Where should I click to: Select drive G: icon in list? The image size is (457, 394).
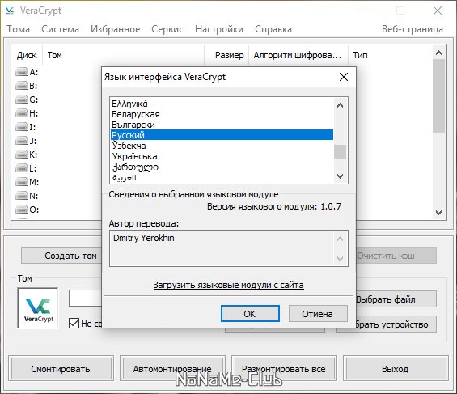point(22,100)
